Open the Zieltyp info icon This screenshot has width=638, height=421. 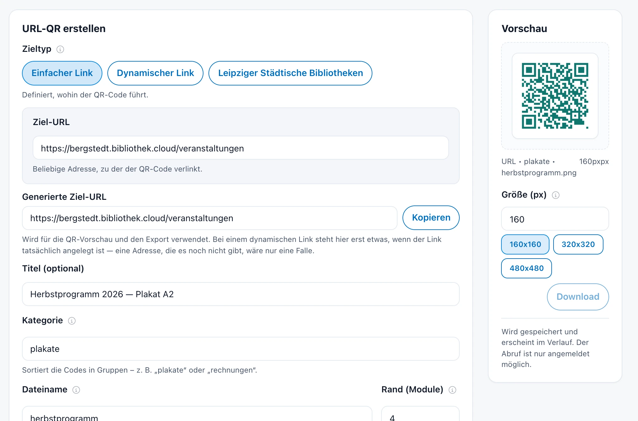[60, 49]
